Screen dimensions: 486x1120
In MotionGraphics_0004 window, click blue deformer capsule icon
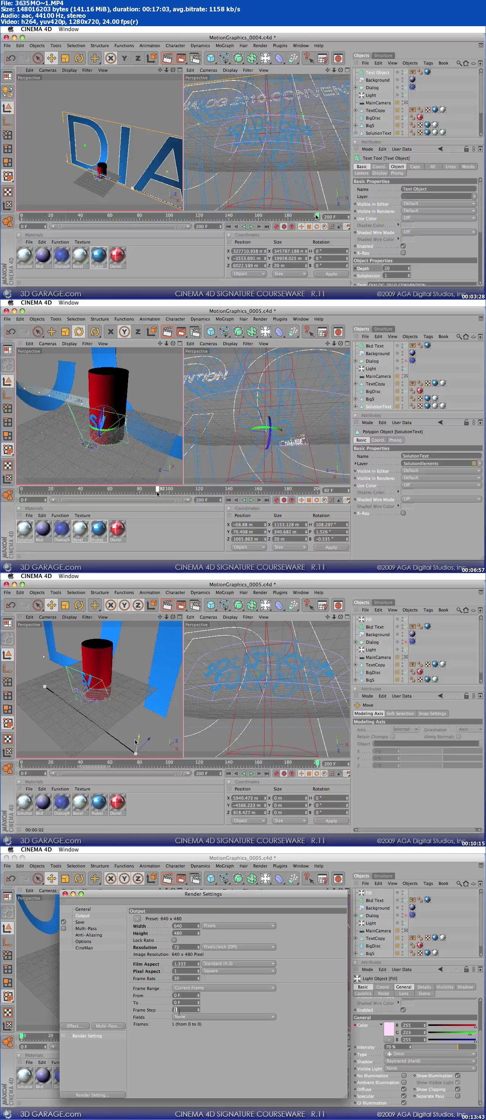[x=279, y=58]
